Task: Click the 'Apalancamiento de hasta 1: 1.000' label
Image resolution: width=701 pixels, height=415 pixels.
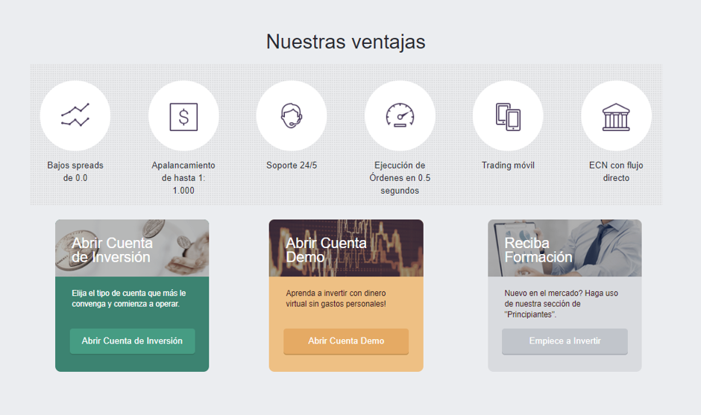Action: pos(183,178)
